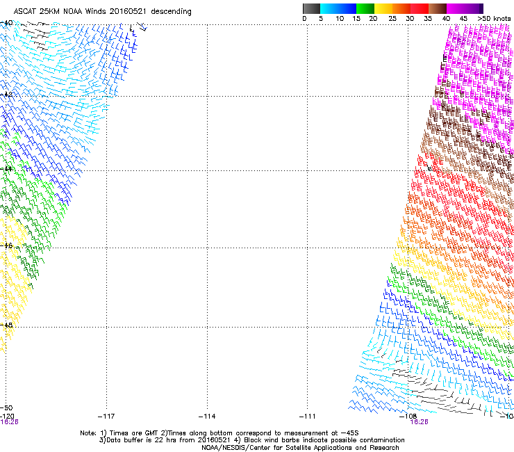Select the orange 25–30 knots legend swatch
Viewport: 514px width, 452px height.
[x=401, y=8]
